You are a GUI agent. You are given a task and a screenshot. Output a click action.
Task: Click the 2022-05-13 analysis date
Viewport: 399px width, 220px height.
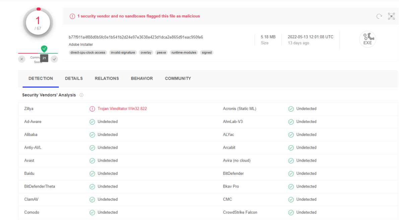click(x=311, y=37)
